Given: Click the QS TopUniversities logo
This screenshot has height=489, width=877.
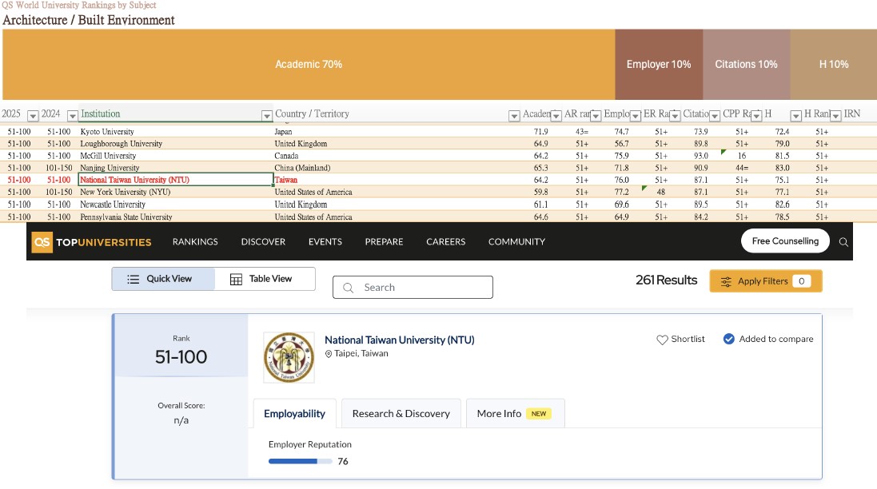Looking at the screenshot, I should point(92,242).
